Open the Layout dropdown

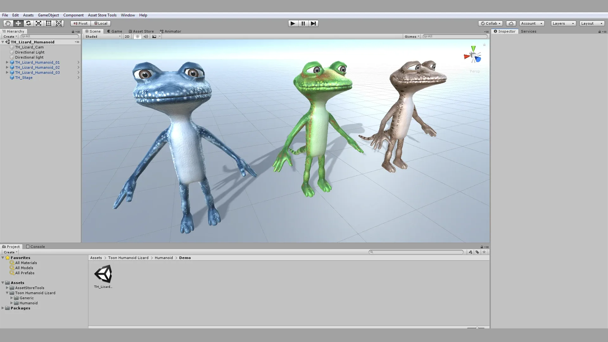tap(592, 23)
